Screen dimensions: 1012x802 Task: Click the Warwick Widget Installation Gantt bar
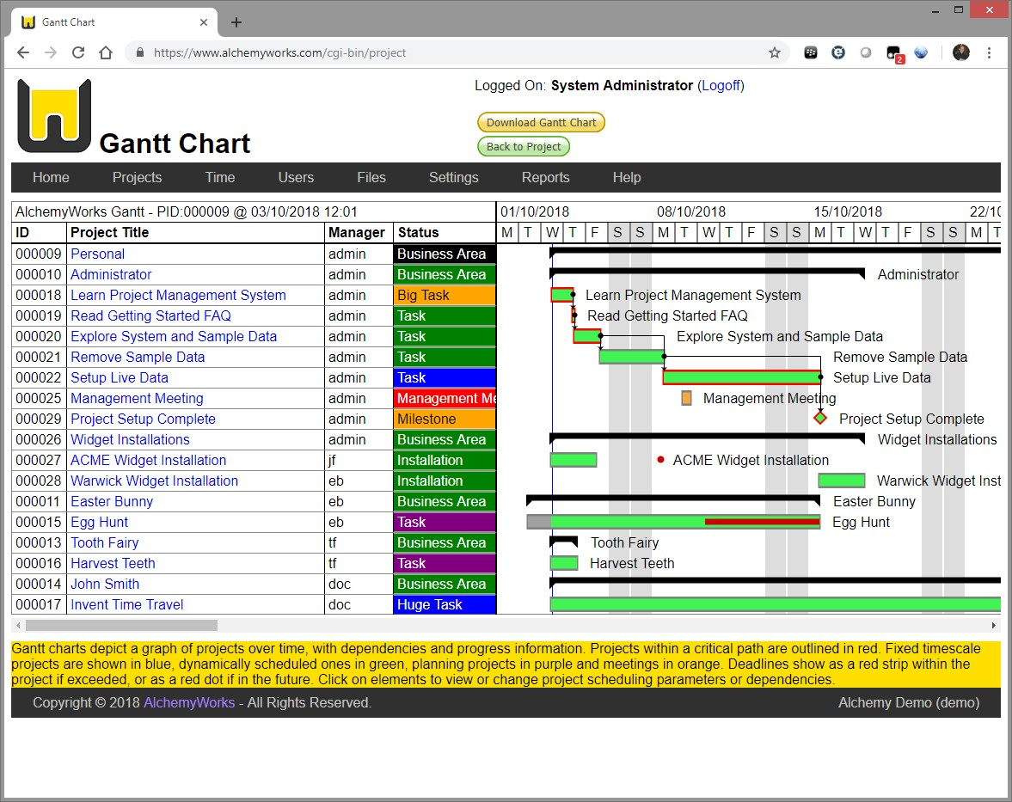pyautogui.click(x=842, y=481)
